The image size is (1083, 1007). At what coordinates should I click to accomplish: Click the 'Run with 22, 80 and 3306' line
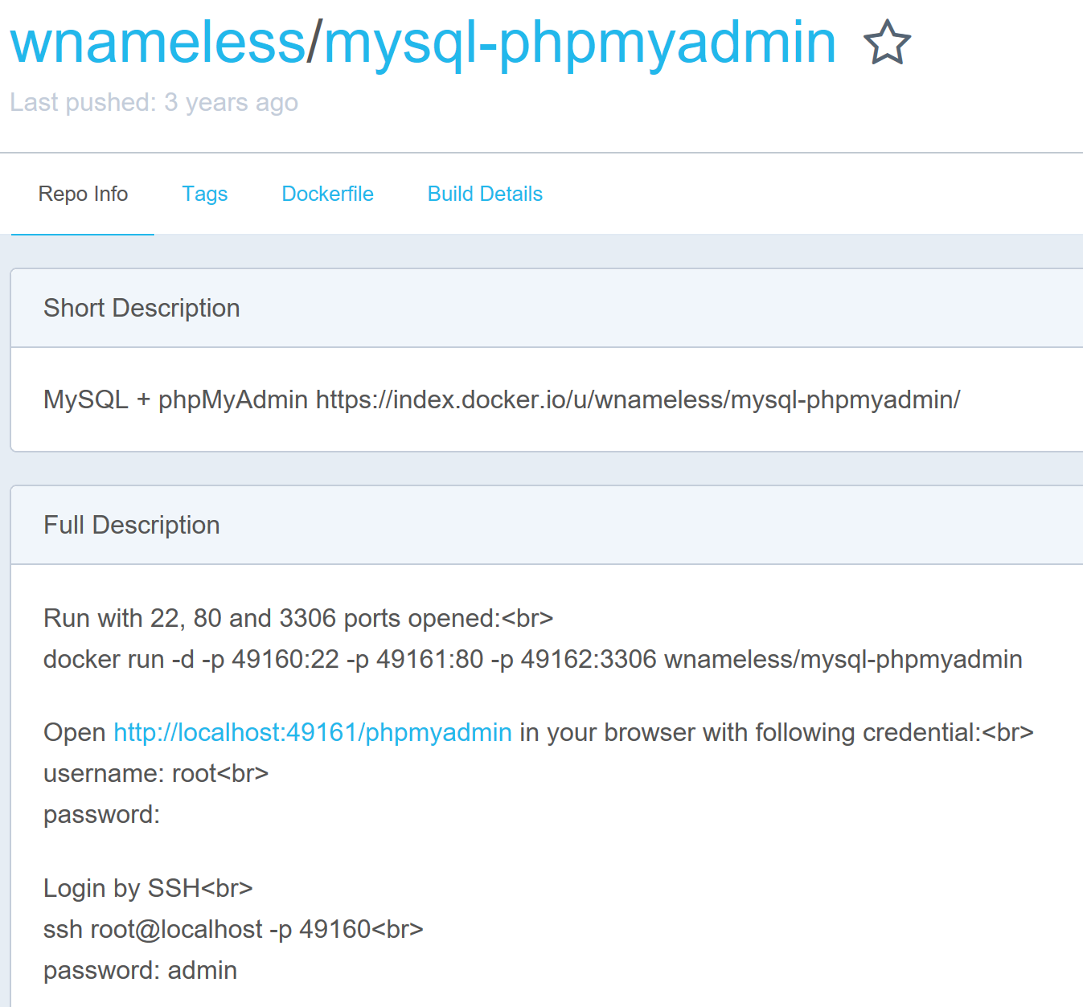[x=298, y=618]
